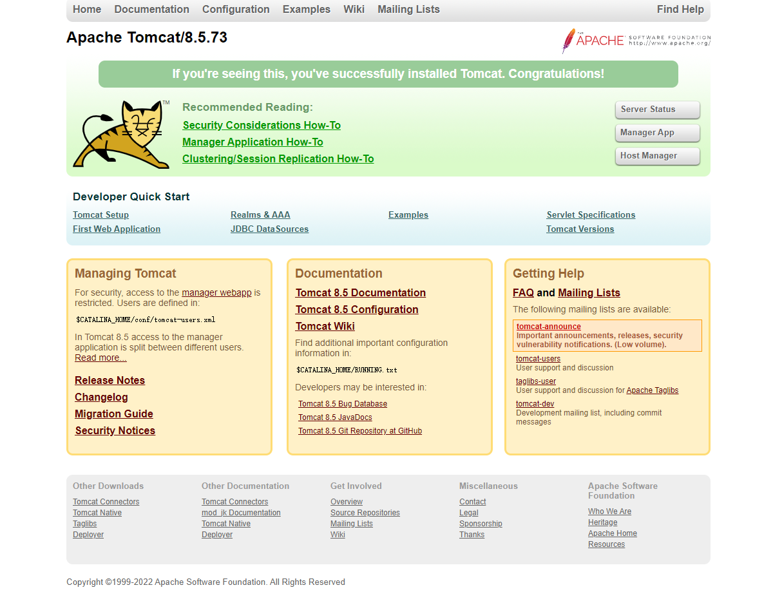Open Examples link under Developer Quick Start
This screenshot has height=592, width=773.
click(408, 215)
